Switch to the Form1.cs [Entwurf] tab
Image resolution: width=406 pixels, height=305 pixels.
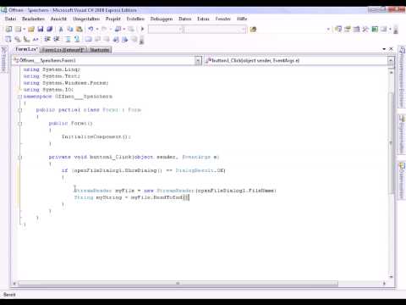63,50
